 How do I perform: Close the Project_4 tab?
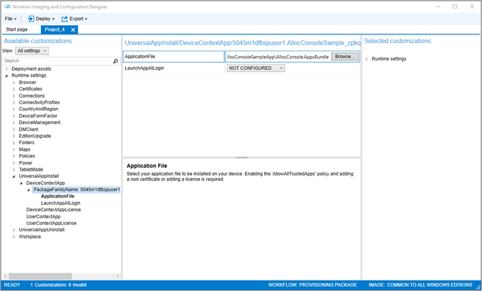pos(74,30)
